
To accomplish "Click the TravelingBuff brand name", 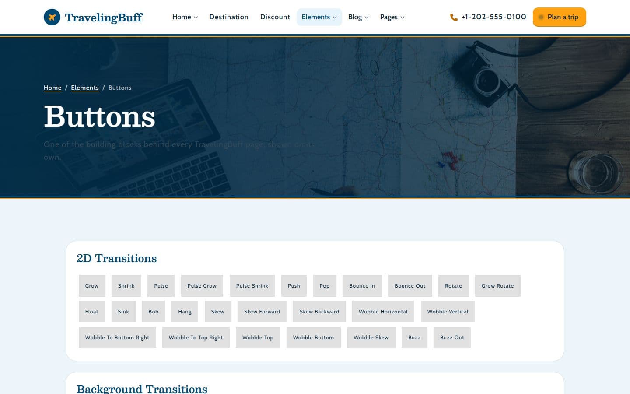I will [x=104, y=18].
